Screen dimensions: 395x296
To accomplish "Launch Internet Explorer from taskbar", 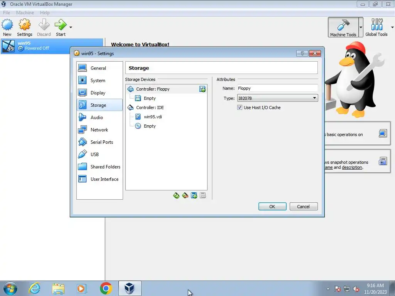I will click(34, 288).
